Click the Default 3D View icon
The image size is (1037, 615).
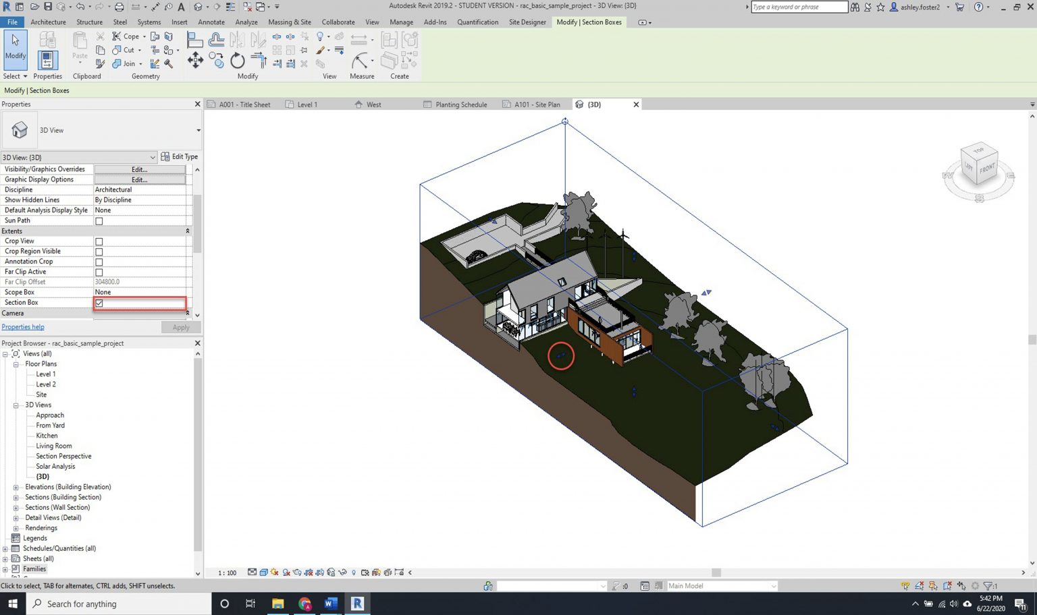pos(198,7)
